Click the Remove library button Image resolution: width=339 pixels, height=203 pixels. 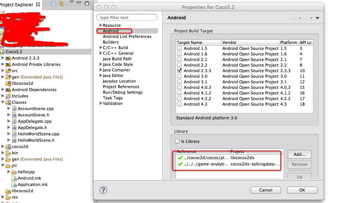click(x=299, y=164)
